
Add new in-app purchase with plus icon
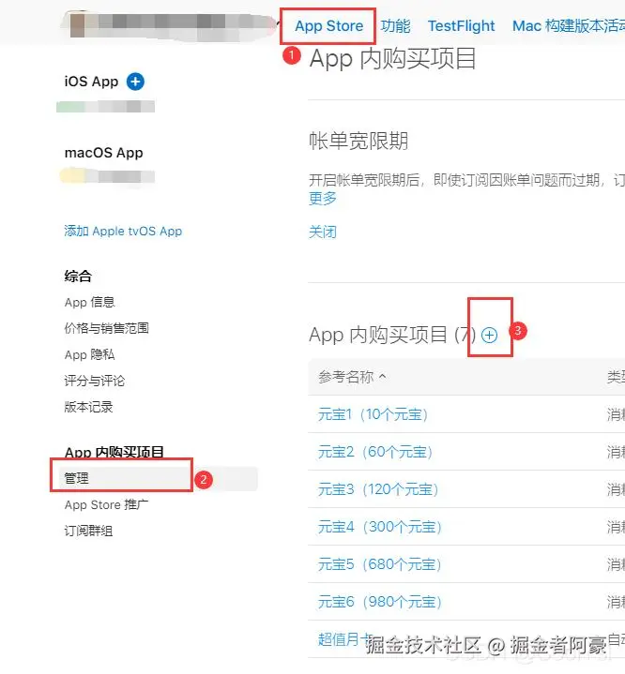[489, 335]
